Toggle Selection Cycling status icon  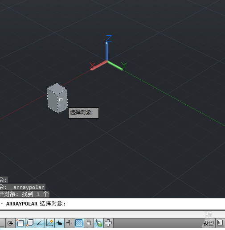click(98, 223)
